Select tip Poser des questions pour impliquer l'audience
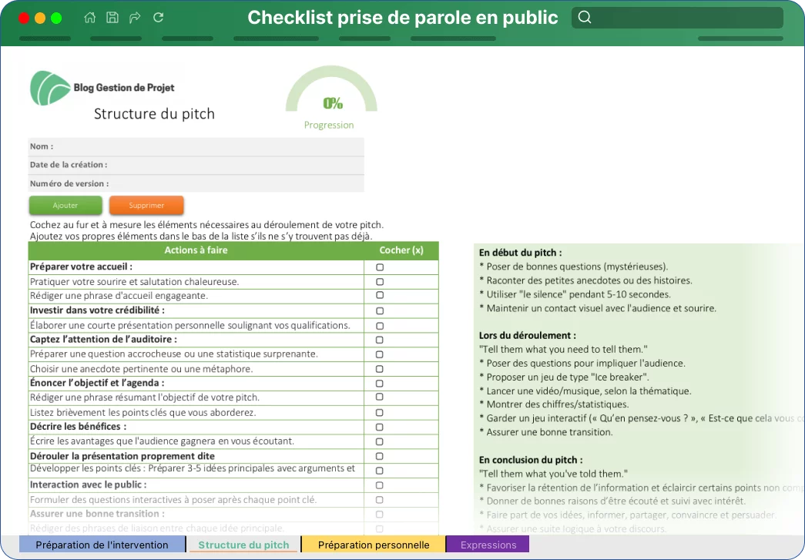Viewport: 805px width, 560px height. click(x=582, y=363)
